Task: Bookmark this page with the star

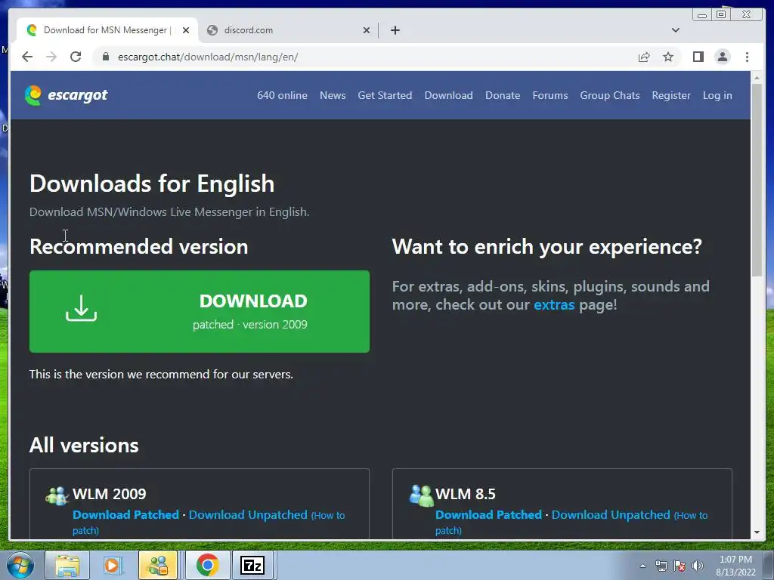Action: click(x=668, y=57)
